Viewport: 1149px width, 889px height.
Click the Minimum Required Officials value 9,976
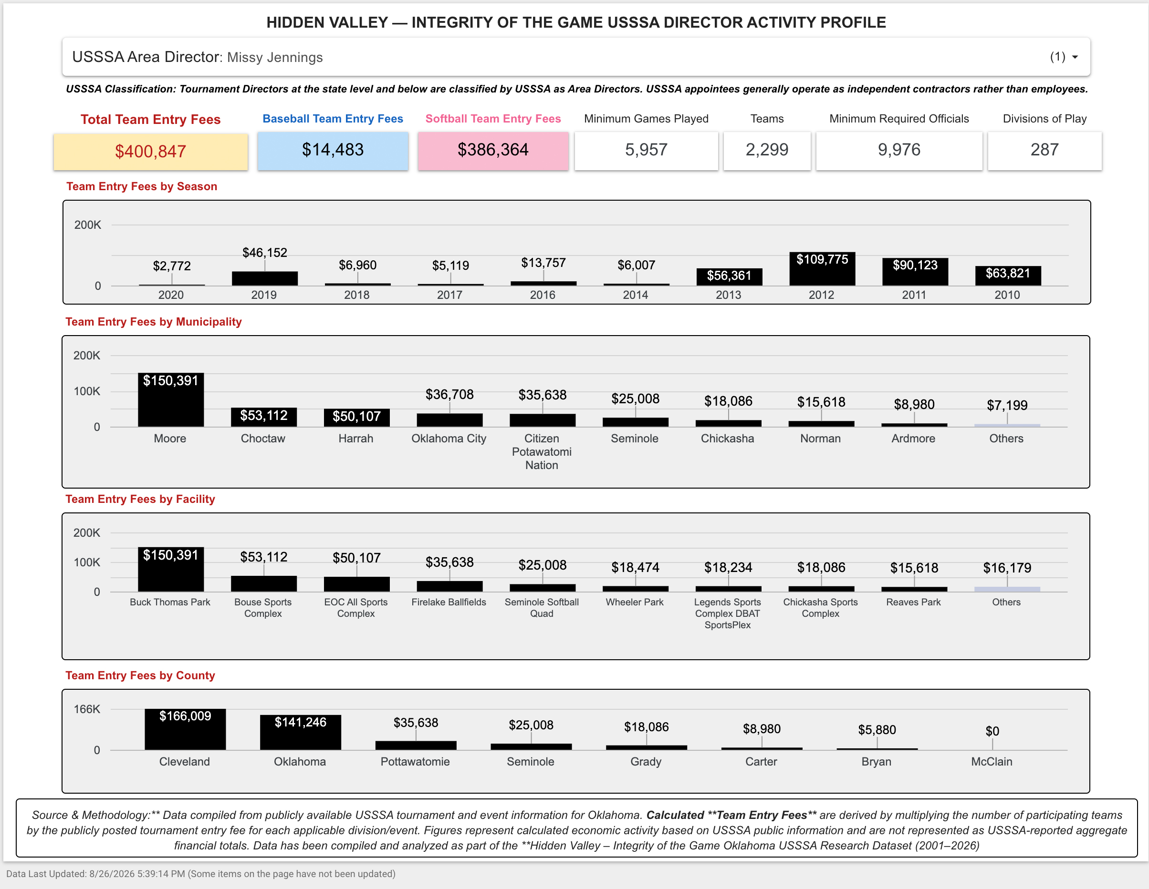(x=899, y=150)
